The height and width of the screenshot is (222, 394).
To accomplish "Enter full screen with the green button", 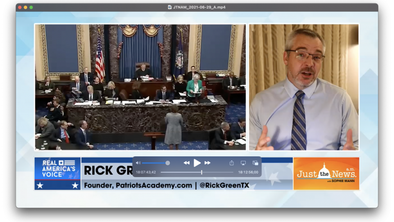I will [x=31, y=7].
